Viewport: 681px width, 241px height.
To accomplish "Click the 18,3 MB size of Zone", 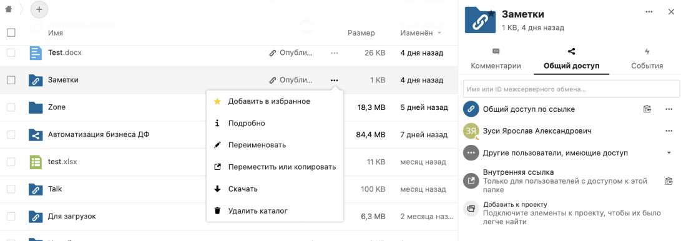I will [371, 107].
